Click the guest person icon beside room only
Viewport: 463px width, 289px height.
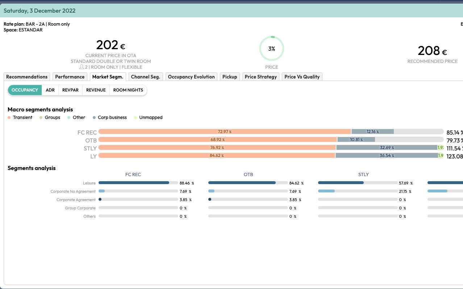(82, 67)
